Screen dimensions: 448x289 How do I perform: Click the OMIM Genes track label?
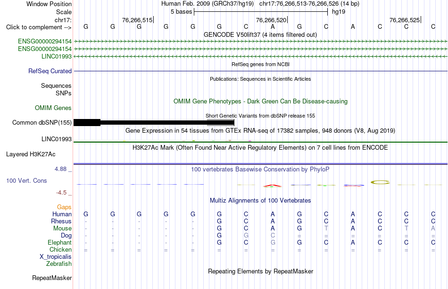[x=53, y=108]
